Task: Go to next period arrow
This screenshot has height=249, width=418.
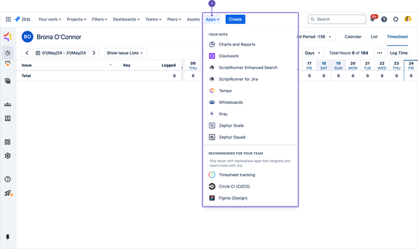Action: click(94, 53)
